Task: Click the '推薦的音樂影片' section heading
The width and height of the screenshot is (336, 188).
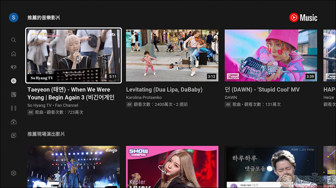Action: click(44, 17)
